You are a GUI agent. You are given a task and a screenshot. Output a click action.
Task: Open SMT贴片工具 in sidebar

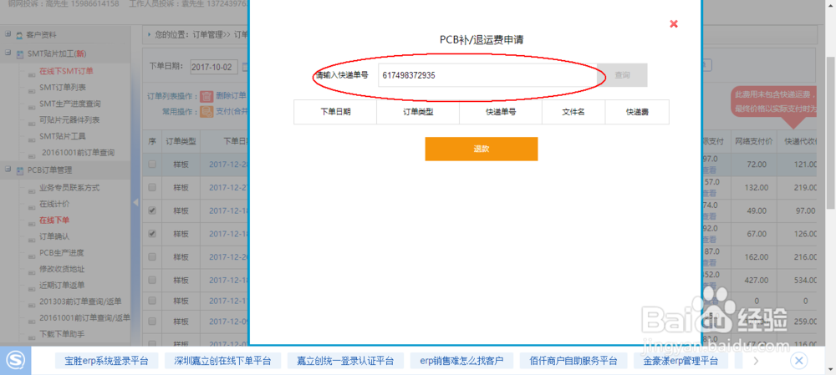point(63,136)
